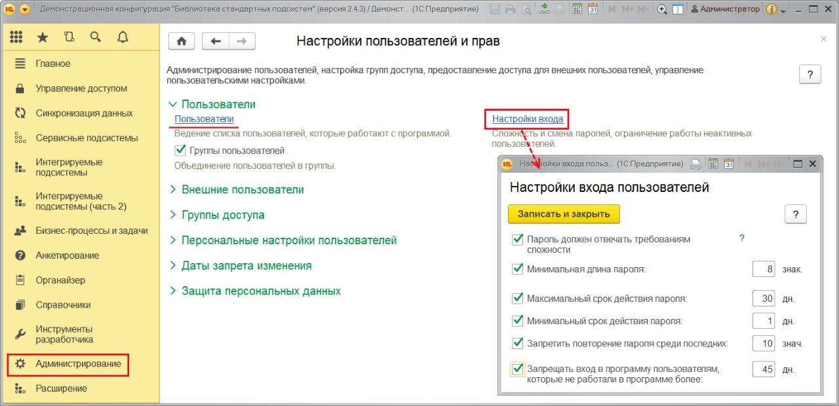Image resolution: width=839 pixels, height=406 pixels.
Task: Toggle password complexity requirement checkbox
Action: click(x=518, y=240)
